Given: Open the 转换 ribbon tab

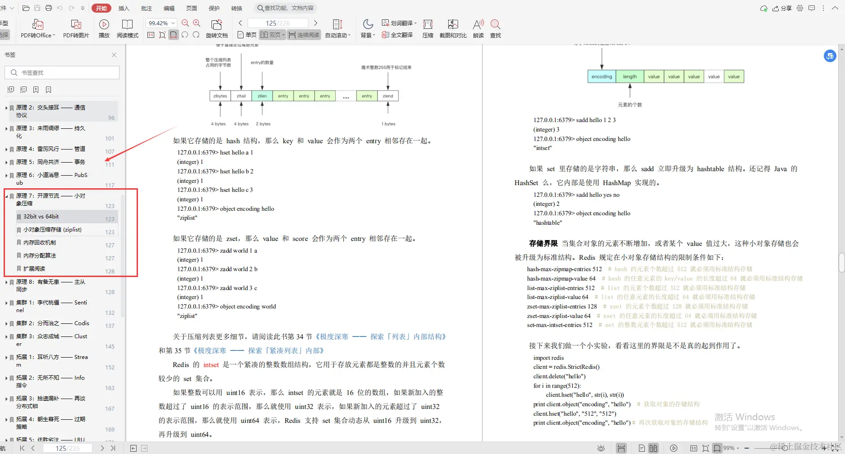Looking at the screenshot, I should tap(236, 8).
